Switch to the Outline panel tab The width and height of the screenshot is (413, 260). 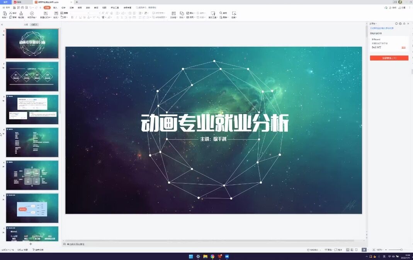[x=26, y=24]
